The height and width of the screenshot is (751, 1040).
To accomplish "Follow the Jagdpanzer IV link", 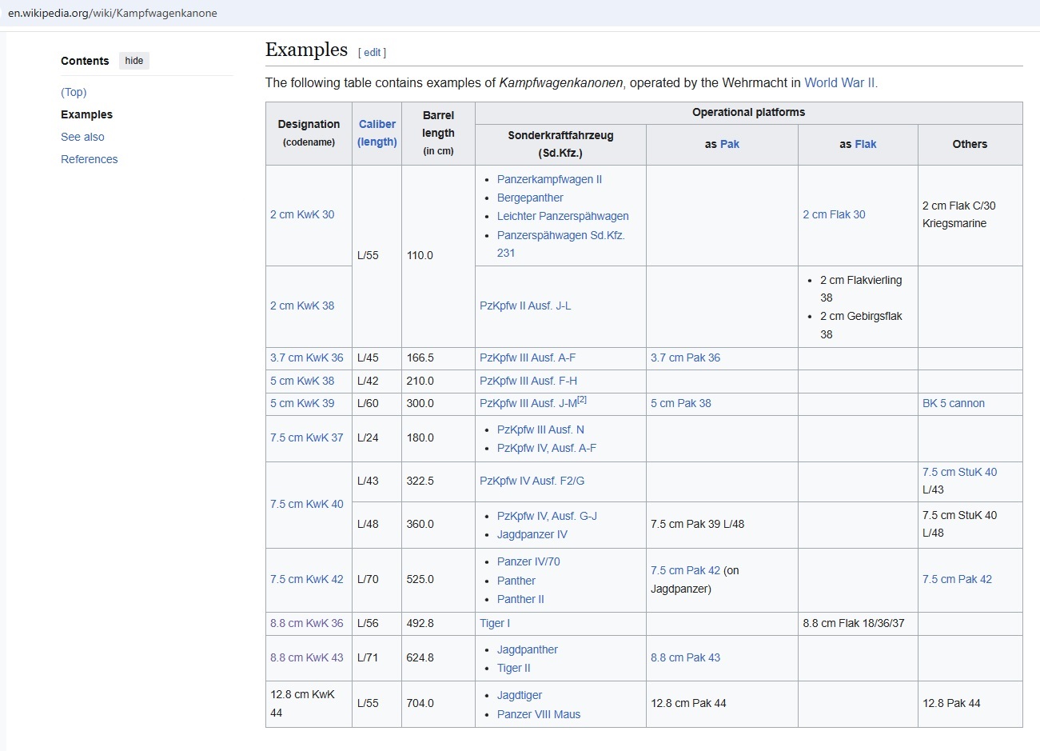I will tap(532, 534).
